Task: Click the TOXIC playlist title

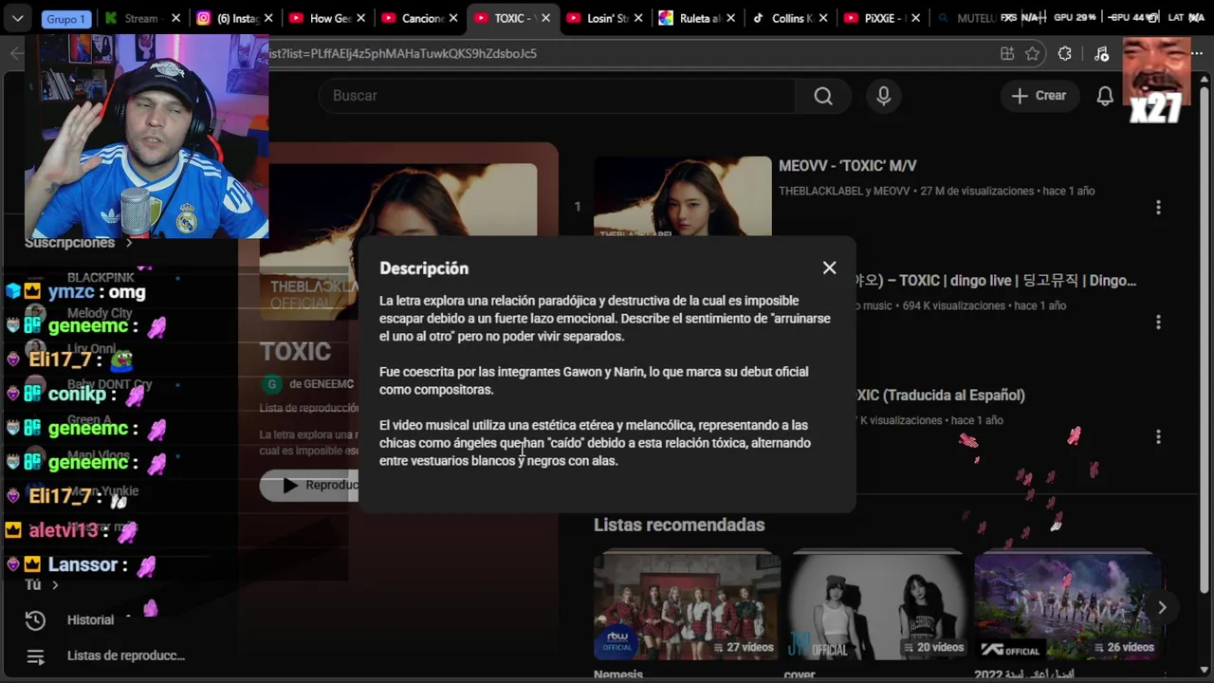Action: coord(295,352)
